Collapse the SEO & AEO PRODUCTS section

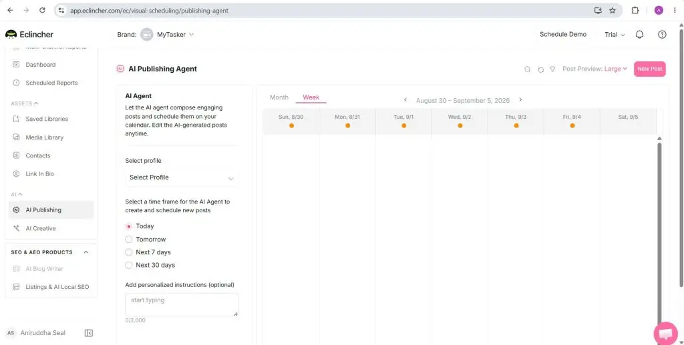pyautogui.click(x=86, y=252)
